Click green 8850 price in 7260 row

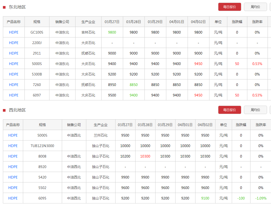pos(134,85)
